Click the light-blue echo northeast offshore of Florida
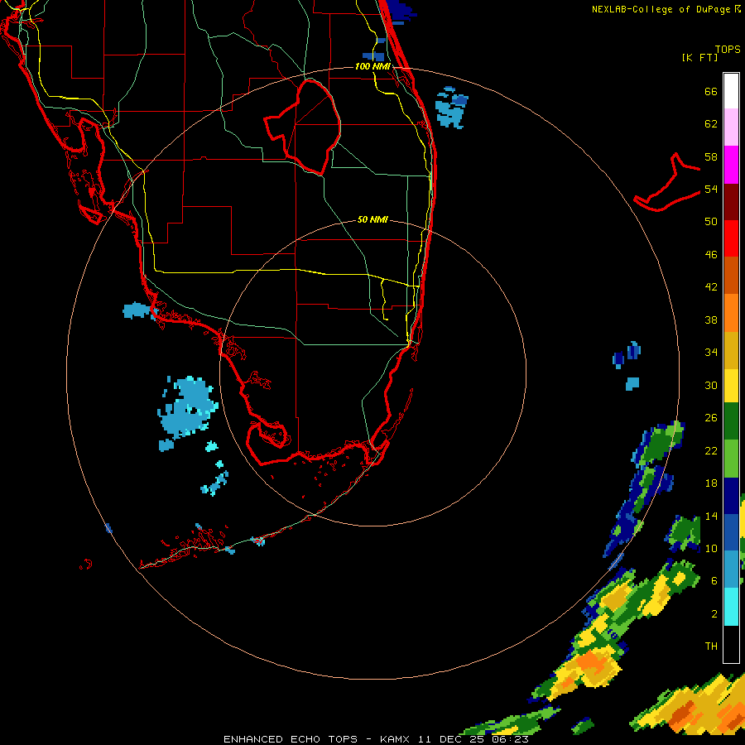The image size is (745, 745). 451,108
